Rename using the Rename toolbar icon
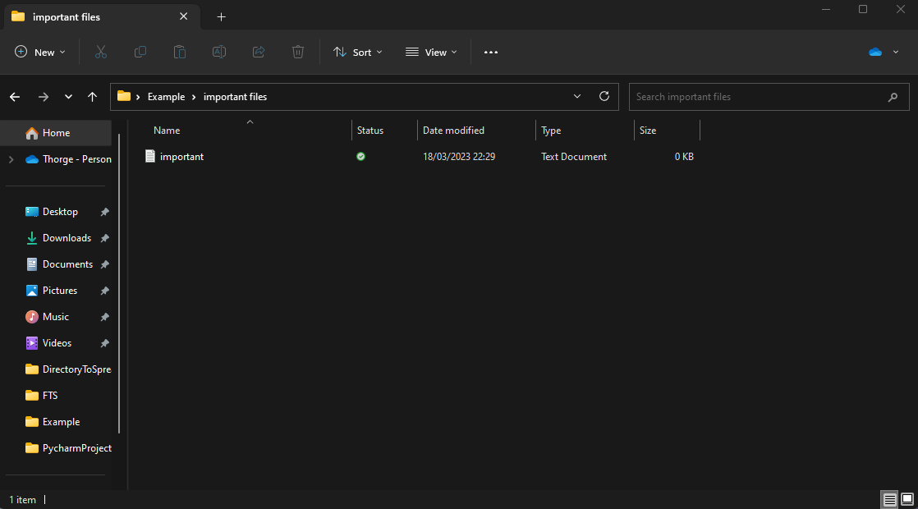 pos(218,52)
